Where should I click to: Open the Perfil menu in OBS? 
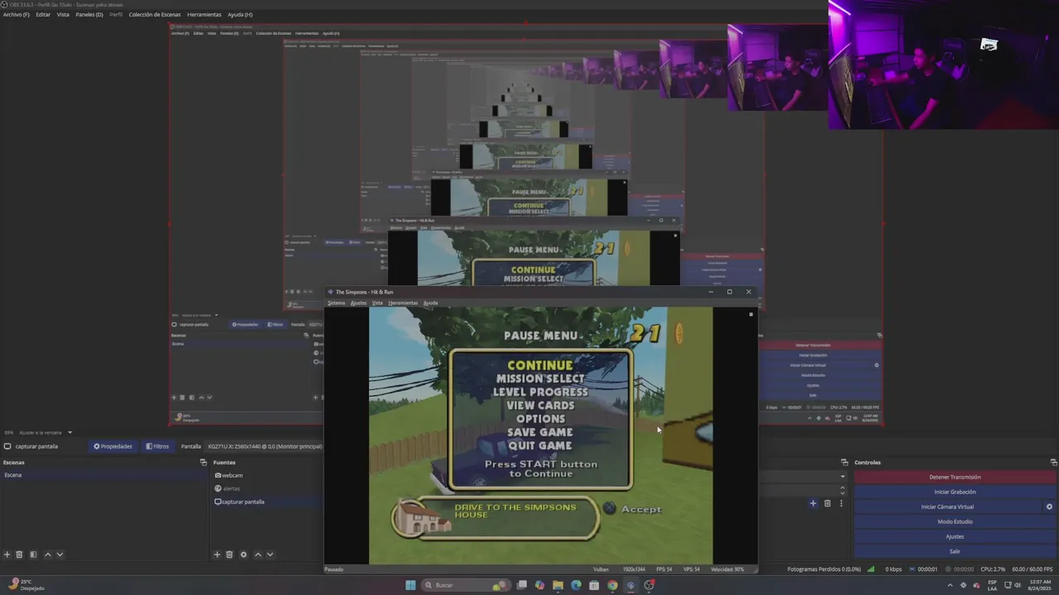pos(117,14)
